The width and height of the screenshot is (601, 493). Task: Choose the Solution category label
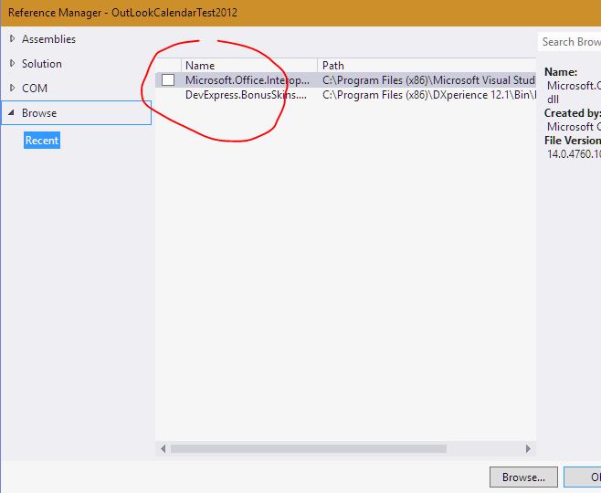[42, 64]
